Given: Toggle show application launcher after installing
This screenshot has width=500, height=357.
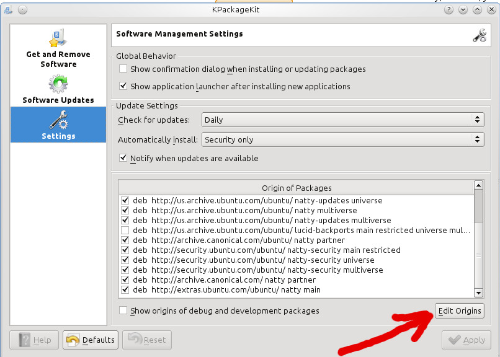Looking at the screenshot, I should [x=123, y=87].
